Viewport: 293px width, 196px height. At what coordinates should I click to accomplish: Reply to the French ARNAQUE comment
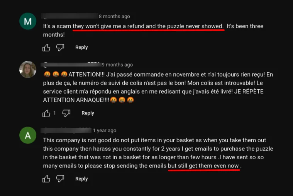coord(88,113)
